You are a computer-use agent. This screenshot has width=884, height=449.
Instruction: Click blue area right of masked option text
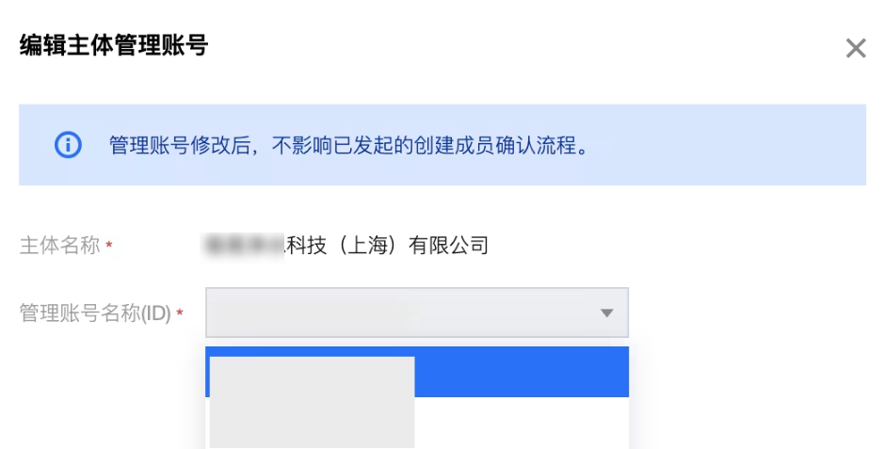pos(522,372)
